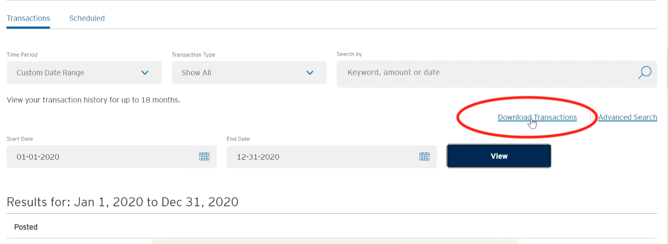Click the Posted column header
The width and height of the screenshot is (668, 244).
click(26, 227)
